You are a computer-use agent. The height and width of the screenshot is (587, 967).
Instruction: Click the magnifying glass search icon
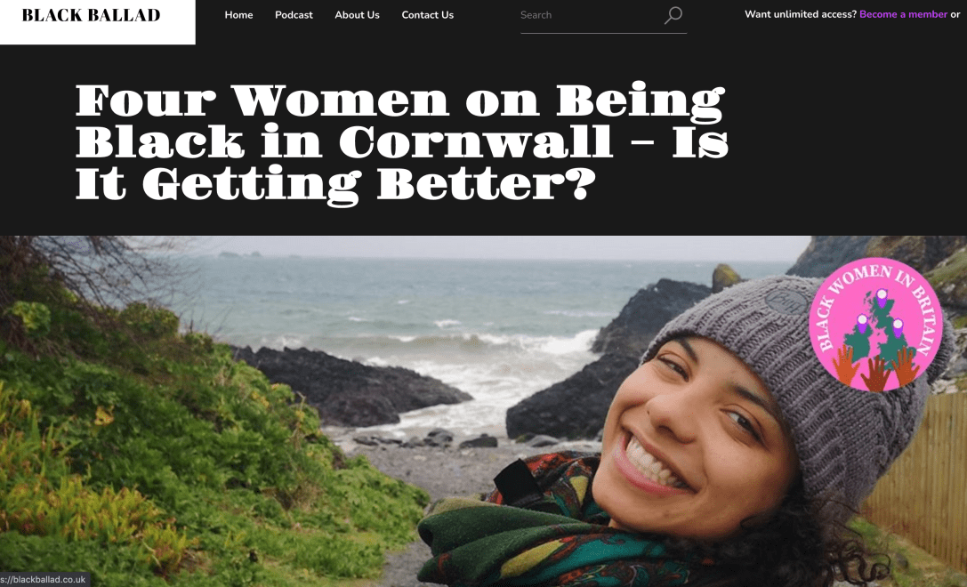click(673, 15)
